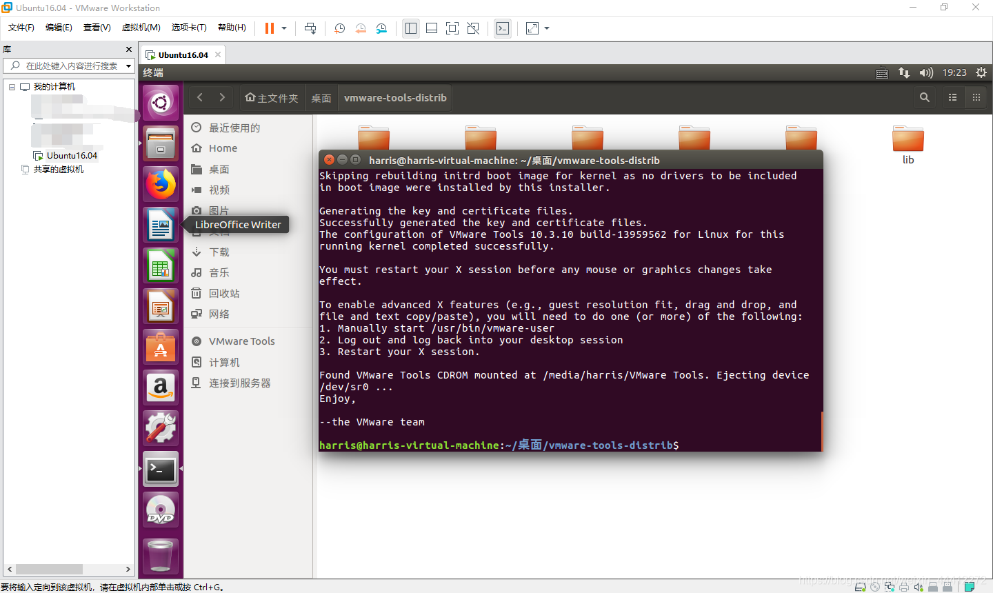
Task: Open the 文件(F) menu
Action: pyautogui.click(x=21, y=28)
